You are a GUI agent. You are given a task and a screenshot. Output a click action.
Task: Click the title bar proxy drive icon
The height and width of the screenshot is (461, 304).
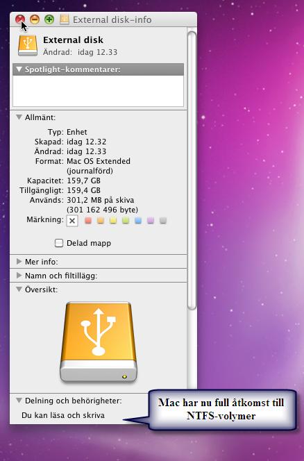pos(65,19)
